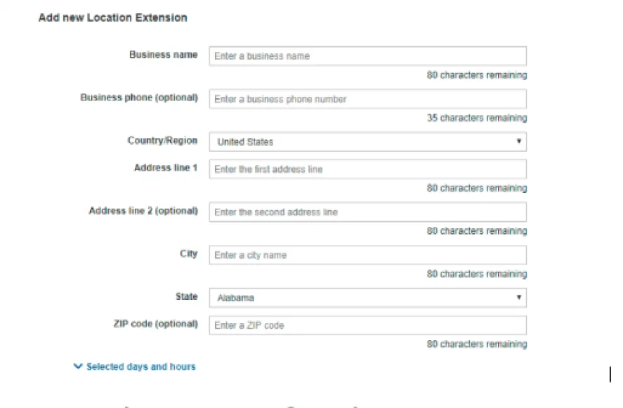This screenshot has width=623, height=408.
Task: Click the ZIP code input field
Action: coord(367,324)
